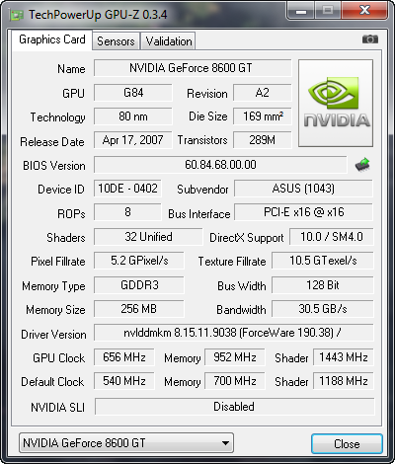Click the Subvendor ASUS field
Image resolution: width=395 pixels, height=464 pixels.
(x=303, y=189)
